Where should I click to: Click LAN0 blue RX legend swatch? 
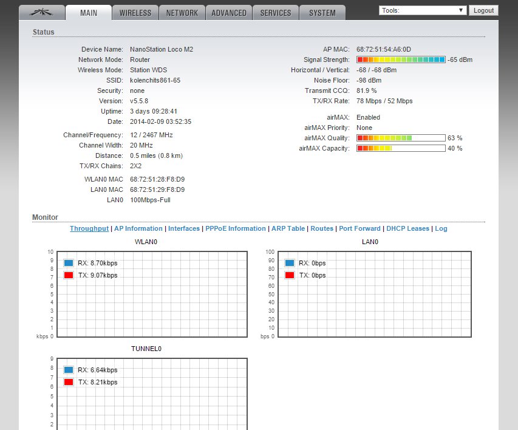point(290,263)
